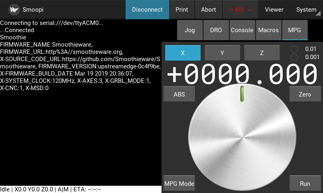This screenshot has width=323, height=193.
Task: Click the FIRMWARE_NAME:Smoothieware console line
Action: tap(46, 45)
